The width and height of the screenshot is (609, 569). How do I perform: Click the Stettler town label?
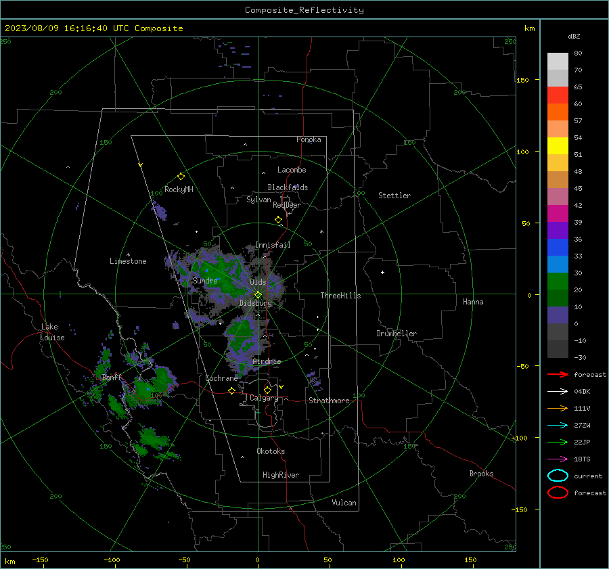click(394, 196)
